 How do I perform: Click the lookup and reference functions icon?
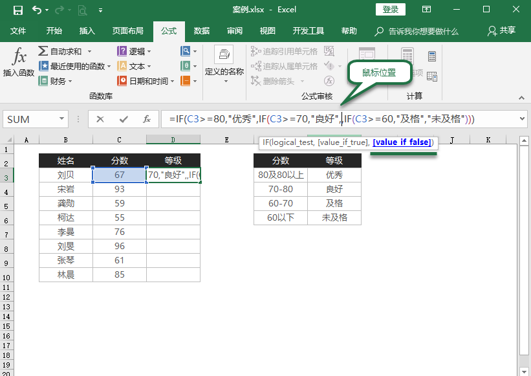185,51
